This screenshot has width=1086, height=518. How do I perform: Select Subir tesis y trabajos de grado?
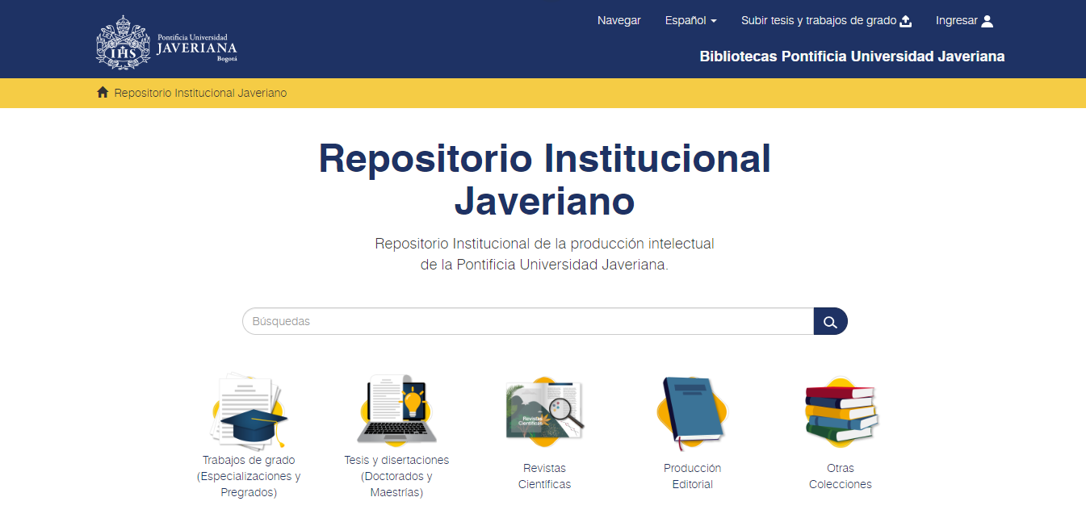pyautogui.click(x=826, y=21)
